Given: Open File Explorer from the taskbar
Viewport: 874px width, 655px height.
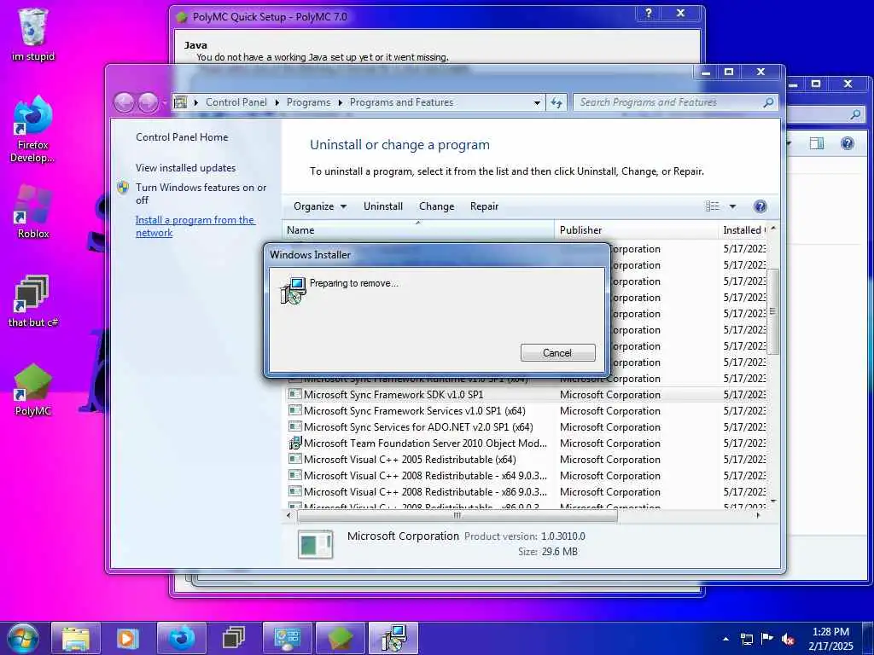Looking at the screenshot, I should click(x=76, y=638).
